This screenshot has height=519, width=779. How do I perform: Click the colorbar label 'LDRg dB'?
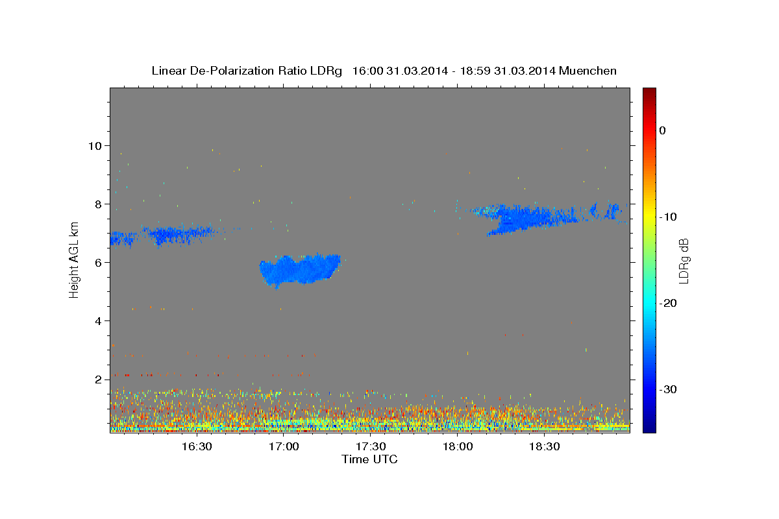click(684, 260)
